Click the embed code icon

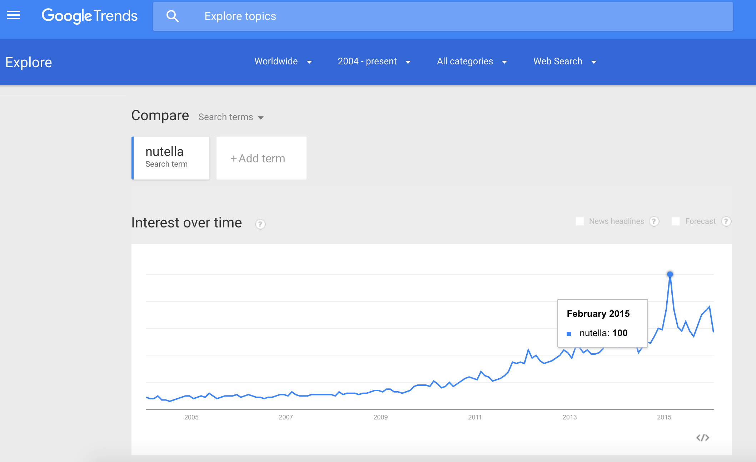pos(702,438)
